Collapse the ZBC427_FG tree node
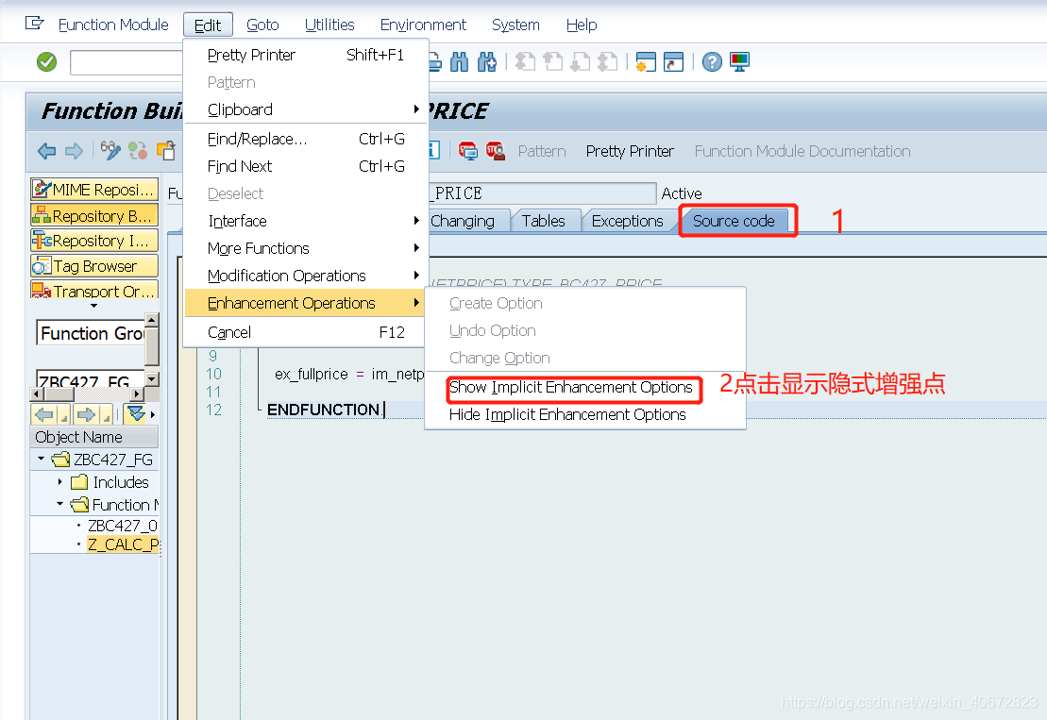 click(x=41, y=460)
